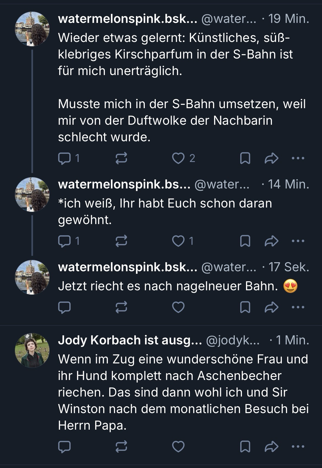
Task: Open more options on Jody Korbach's post
Action: click(298, 446)
